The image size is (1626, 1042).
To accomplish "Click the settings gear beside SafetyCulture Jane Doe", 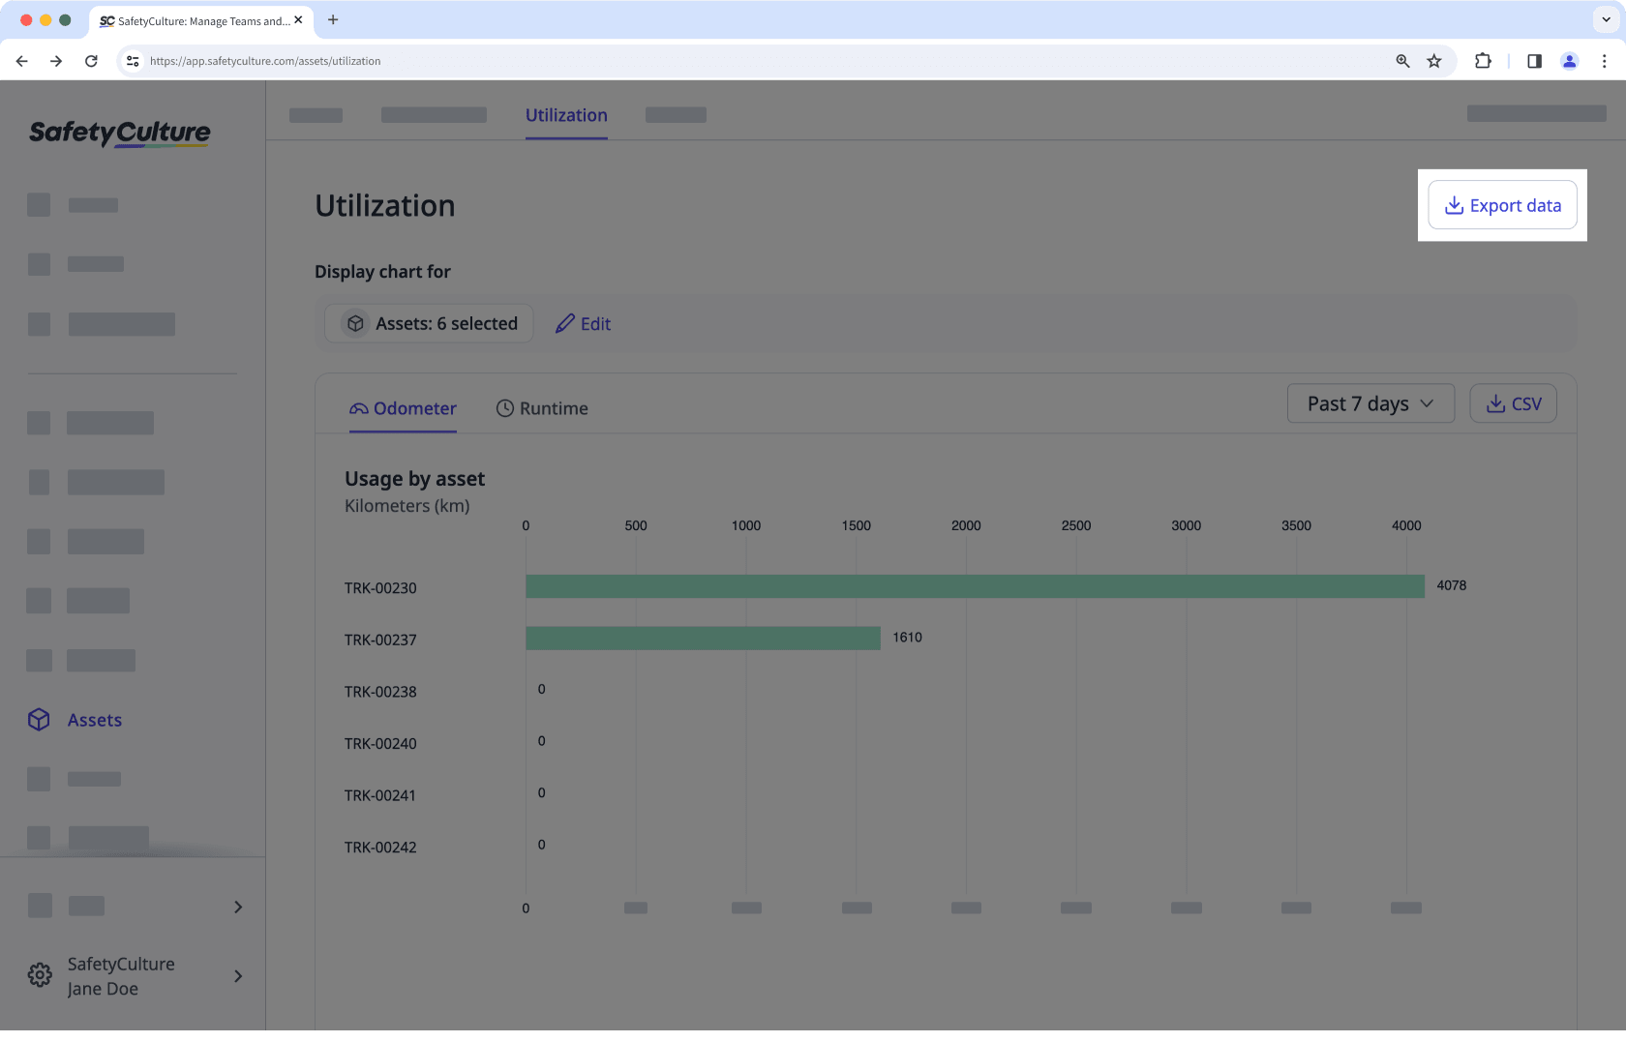I will (x=39, y=975).
